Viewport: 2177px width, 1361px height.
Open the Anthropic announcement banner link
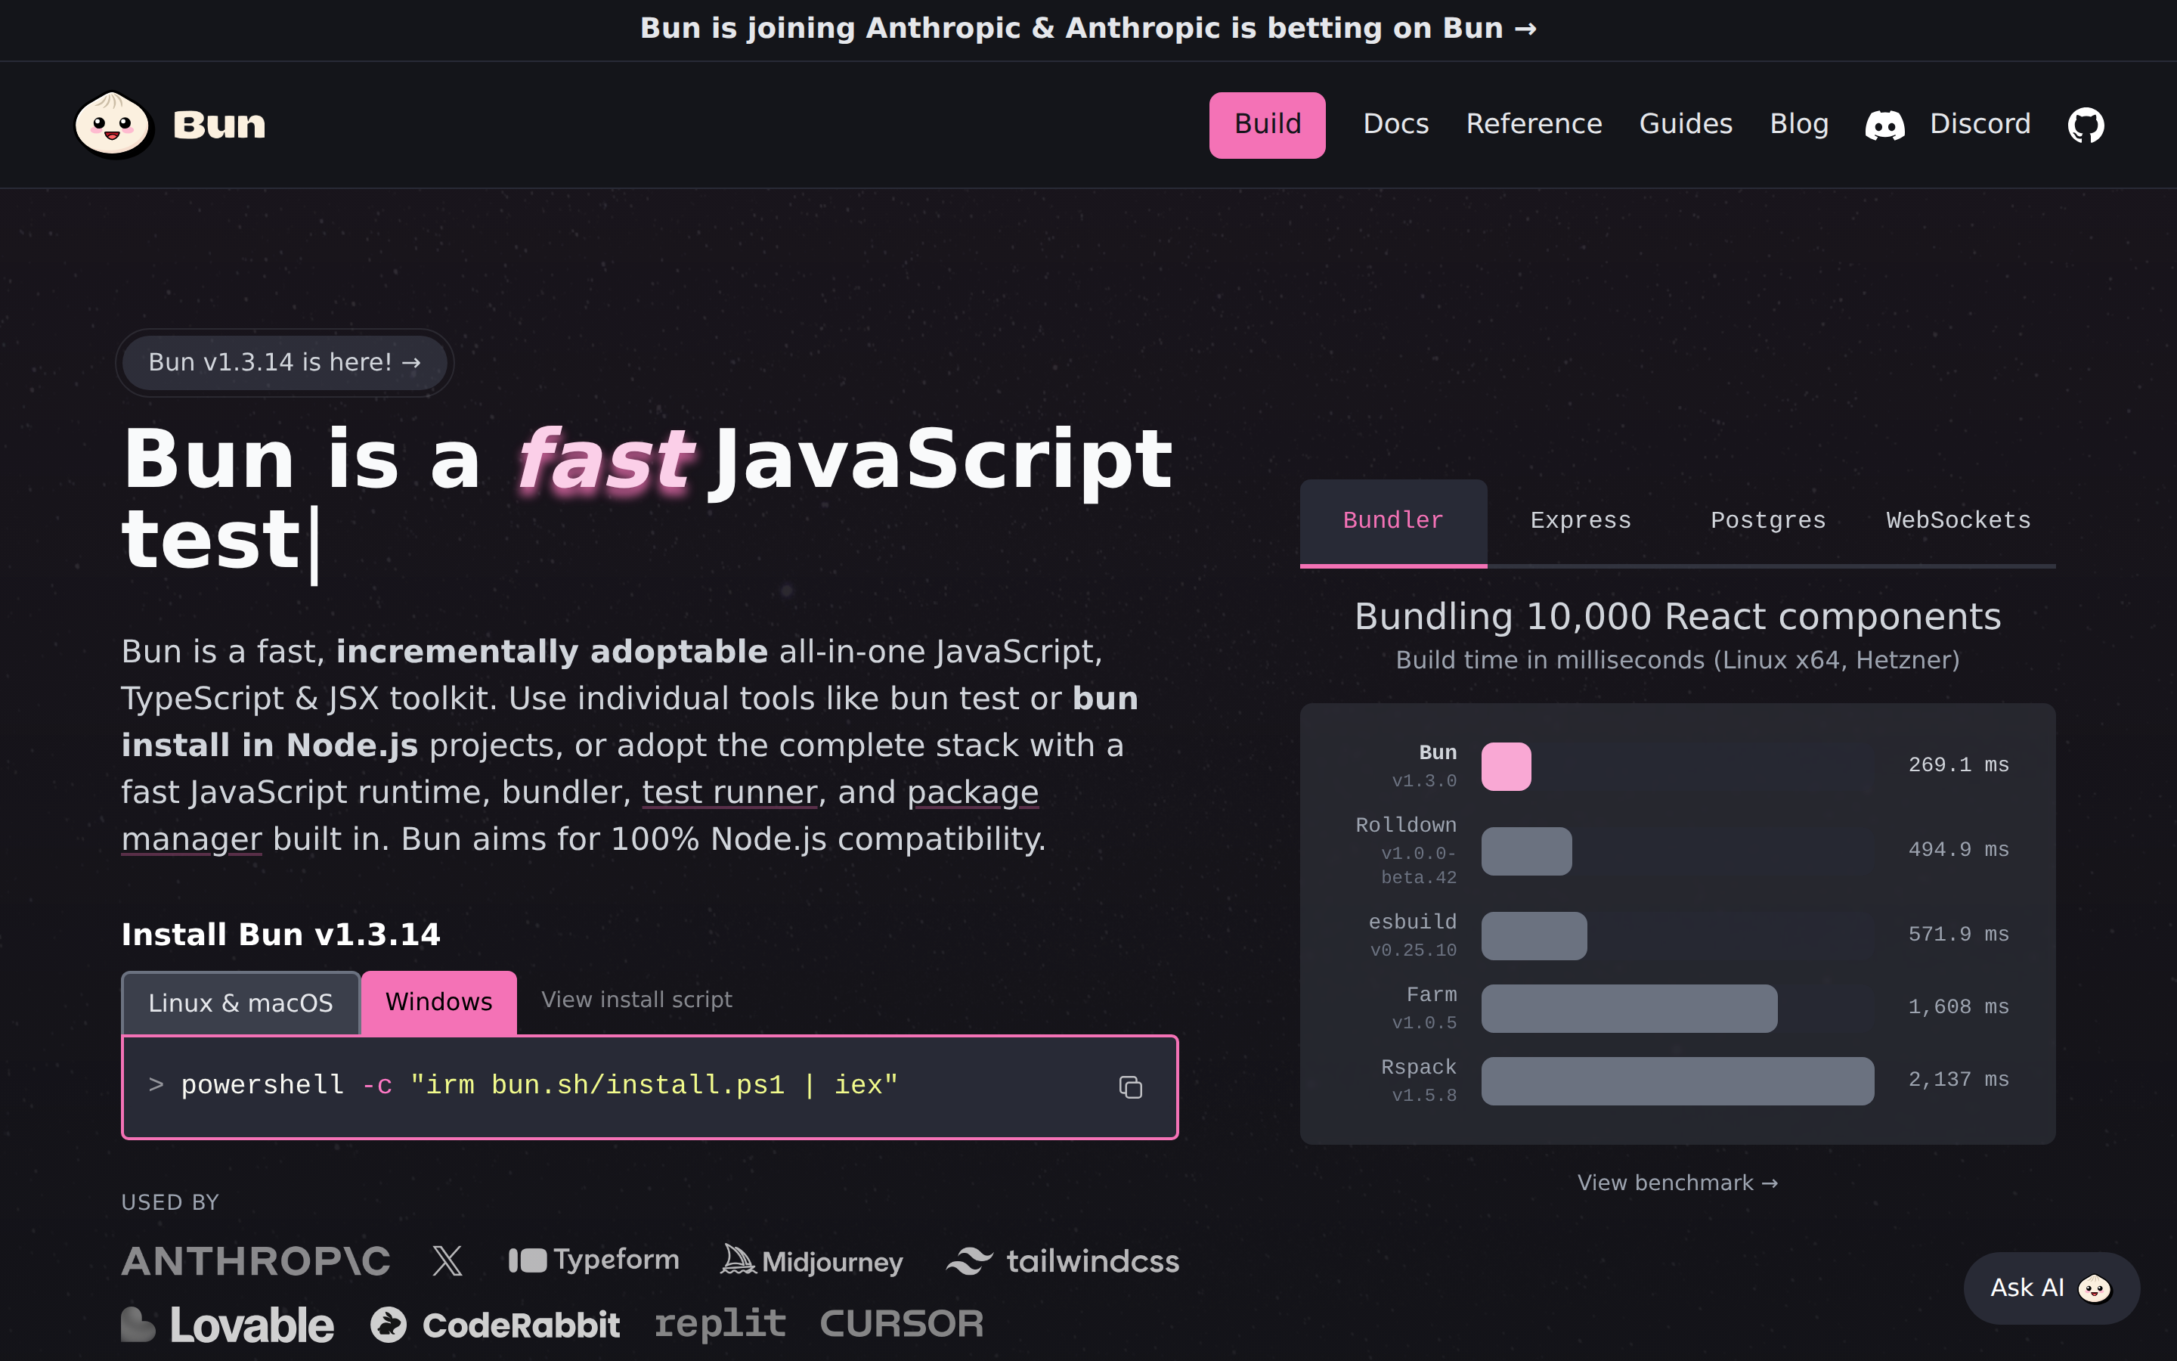click(1088, 29)
